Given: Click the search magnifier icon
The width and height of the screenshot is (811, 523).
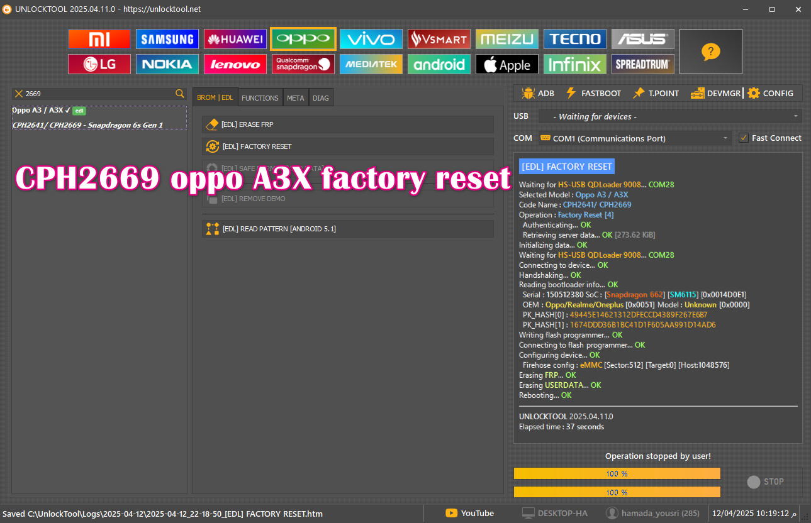Looking at the screenshot, I should click(x=180, y=94).
